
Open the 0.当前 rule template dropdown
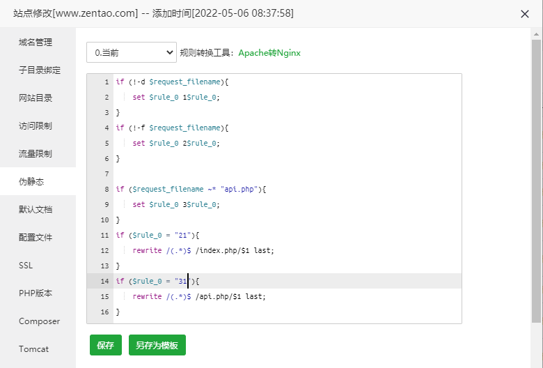(132, 52)
